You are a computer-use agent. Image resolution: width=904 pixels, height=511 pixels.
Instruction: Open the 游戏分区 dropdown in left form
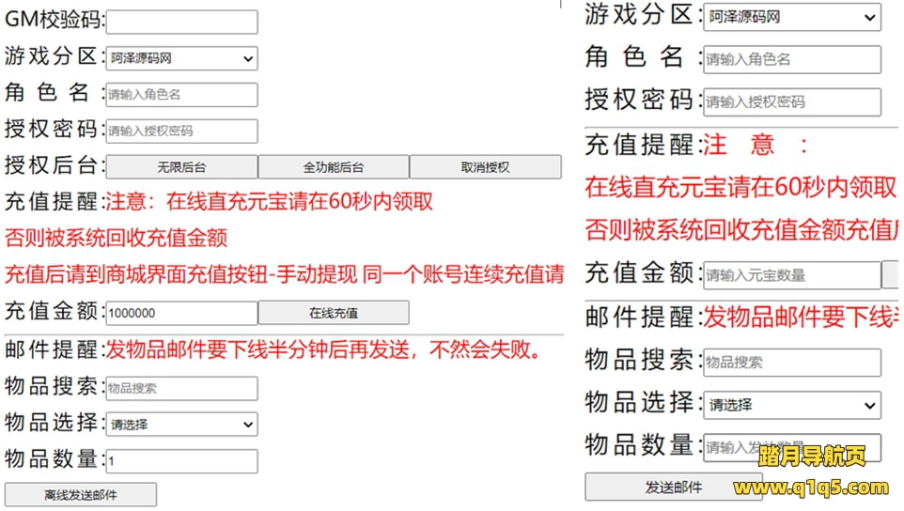point(181,58)
